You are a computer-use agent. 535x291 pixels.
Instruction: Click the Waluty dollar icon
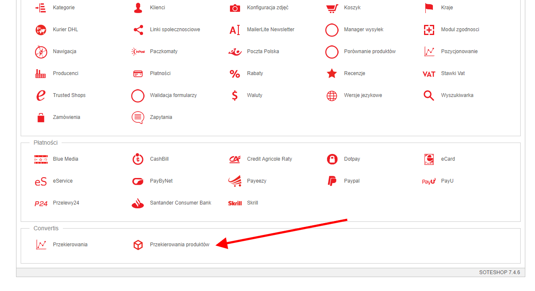tap(235, 95)
